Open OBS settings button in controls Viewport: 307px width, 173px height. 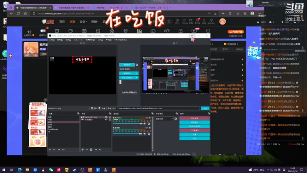click(195, 134)
